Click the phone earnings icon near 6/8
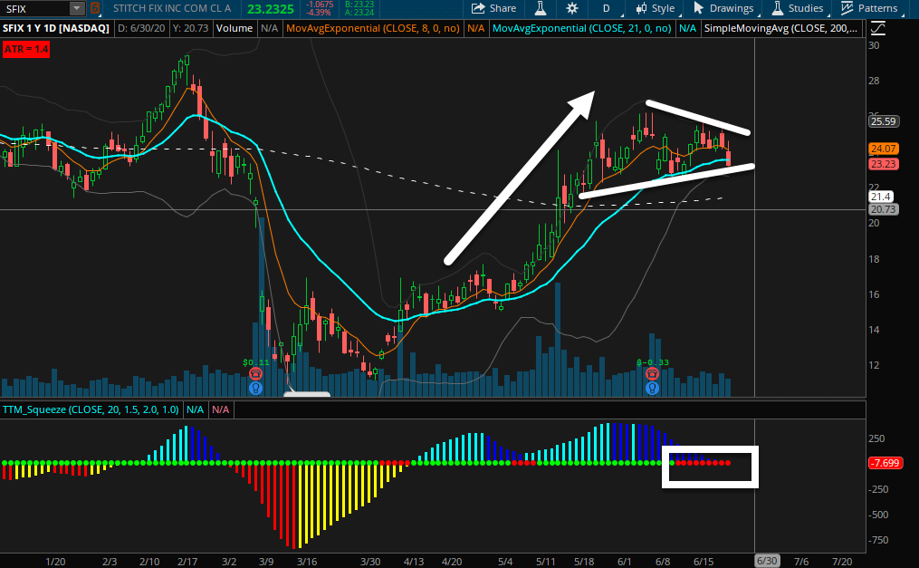This screenshot has width=919, height=568. tap(652, 374)
